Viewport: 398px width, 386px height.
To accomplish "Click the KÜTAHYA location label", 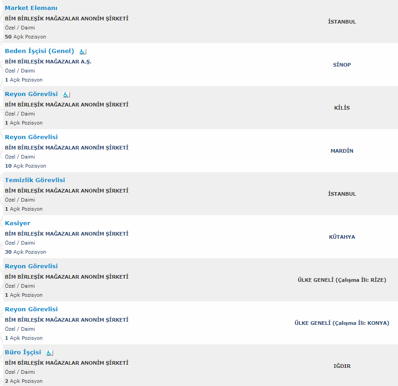I will point(342,237).
